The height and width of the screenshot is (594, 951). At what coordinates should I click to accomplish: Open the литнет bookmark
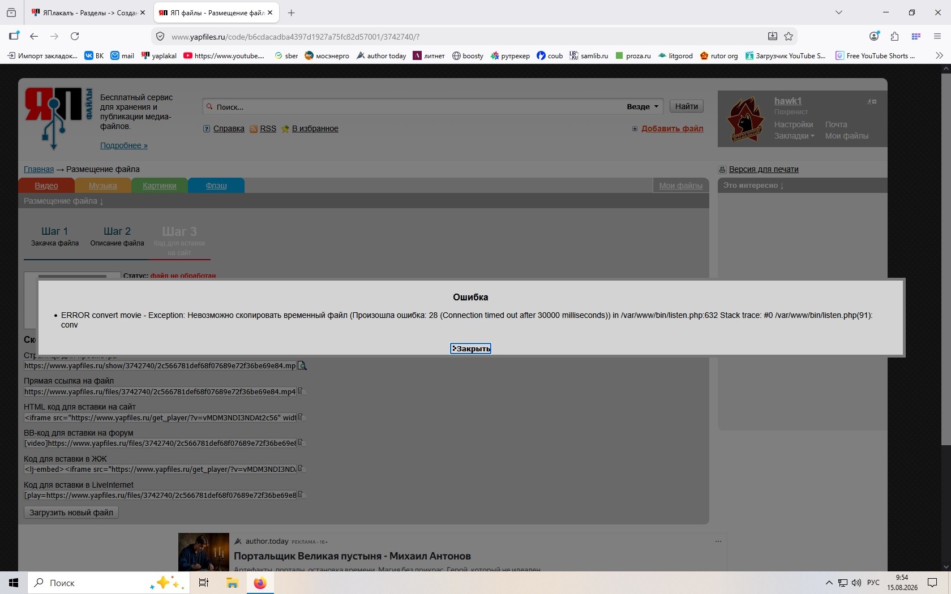pos(429,55)
